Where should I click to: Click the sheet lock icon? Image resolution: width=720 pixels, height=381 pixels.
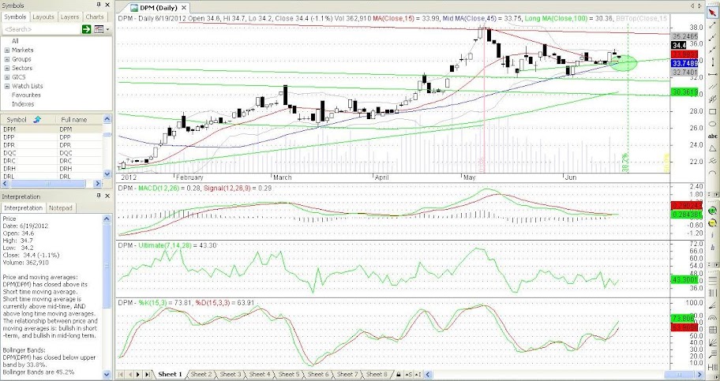click(399, 375)
